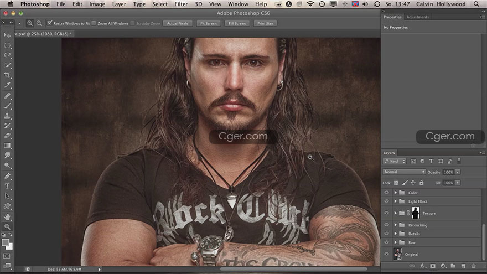Lock transparent pixels icon
The height and width of the screenshot is (274, 487).
click(396, 183)
